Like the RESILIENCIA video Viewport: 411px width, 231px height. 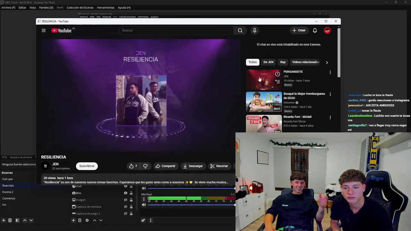(x=133, y=166)
